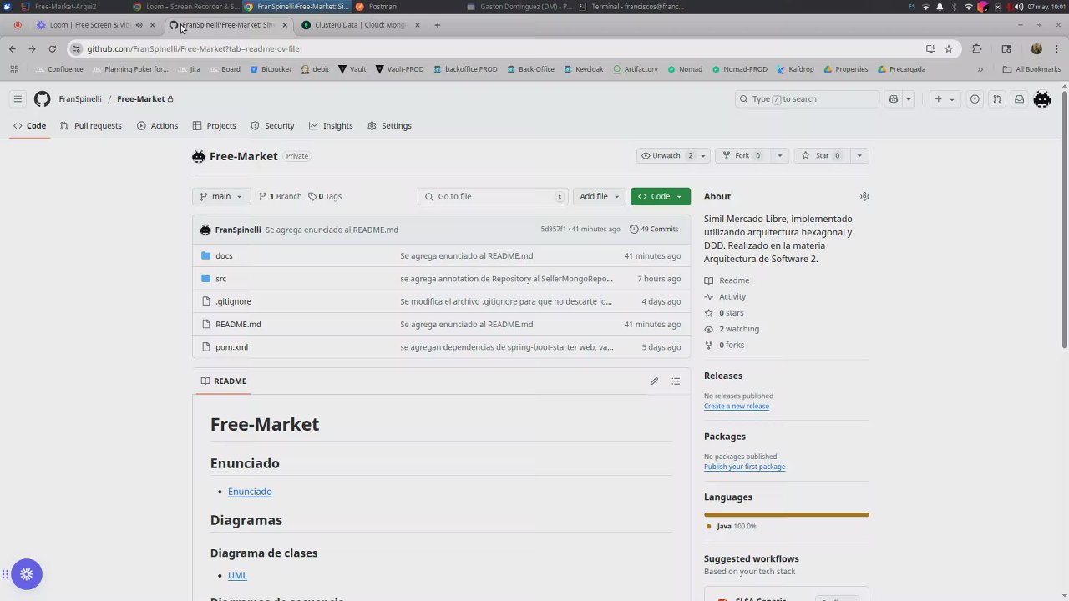Screen dimensions: 1069x601
Task: Click Create a new release link
Action: (737, 406)
